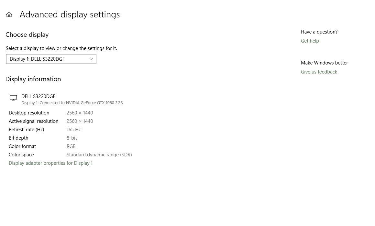
Task: Click the Active signal resolution 2560 × 1440 value
Action: pyautogui.click(x=80, y=121)
